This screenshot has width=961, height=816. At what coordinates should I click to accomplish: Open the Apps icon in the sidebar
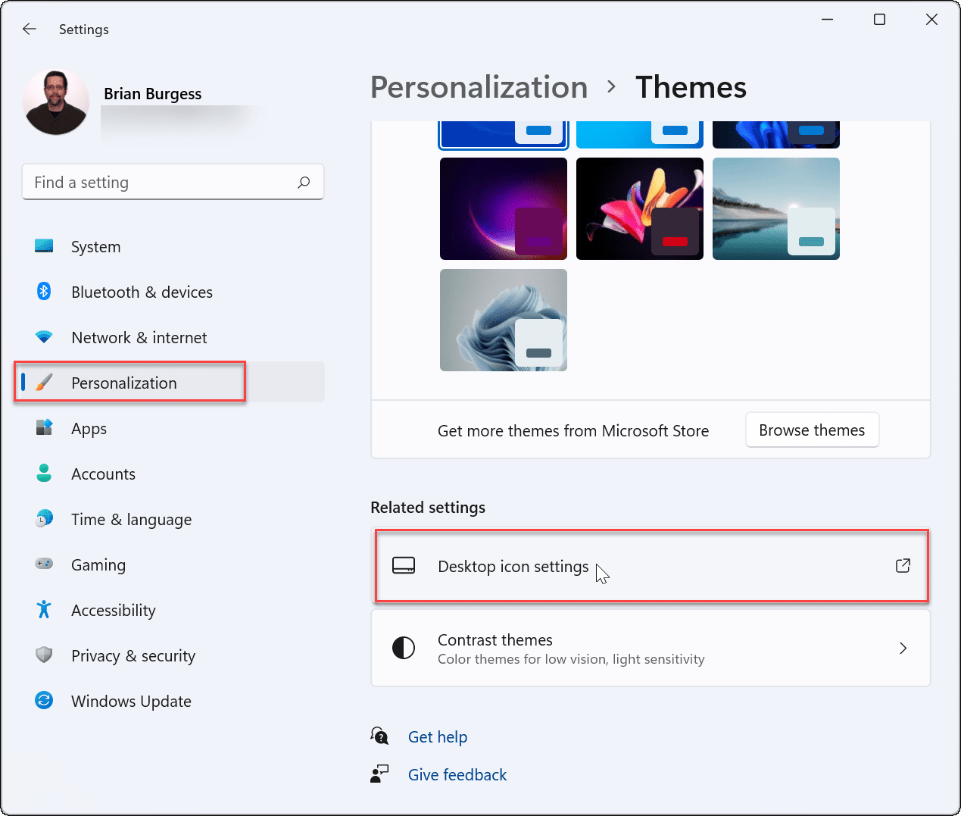tap(44, 428)
